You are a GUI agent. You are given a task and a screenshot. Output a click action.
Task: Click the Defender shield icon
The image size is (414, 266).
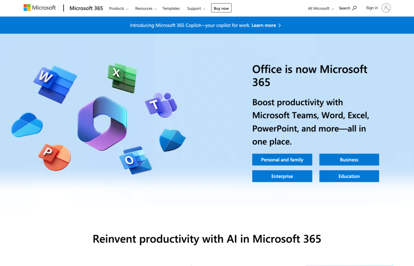(172, 140)
